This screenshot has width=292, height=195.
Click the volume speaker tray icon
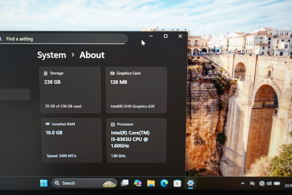pyautogui.click(x=269, y=183)
